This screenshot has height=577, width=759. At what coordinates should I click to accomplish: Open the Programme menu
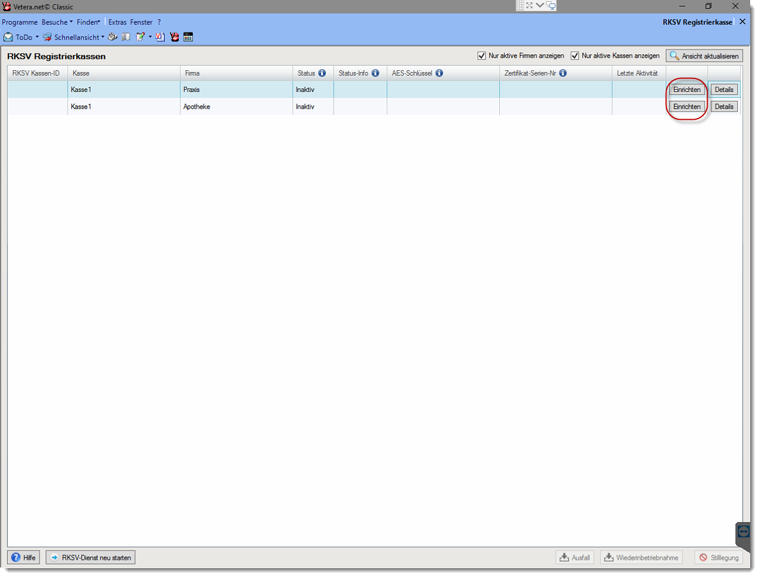click(x=19, y=22)
